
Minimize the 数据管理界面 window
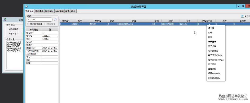click(239, 6)
